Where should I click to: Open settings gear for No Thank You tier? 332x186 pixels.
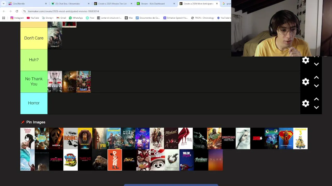click(x=306, y=82)
